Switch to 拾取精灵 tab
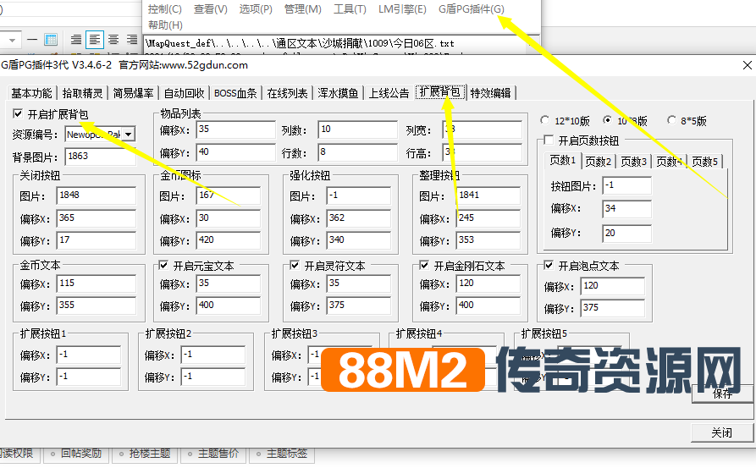The image size is (756, 468). [x=82, y=93]
